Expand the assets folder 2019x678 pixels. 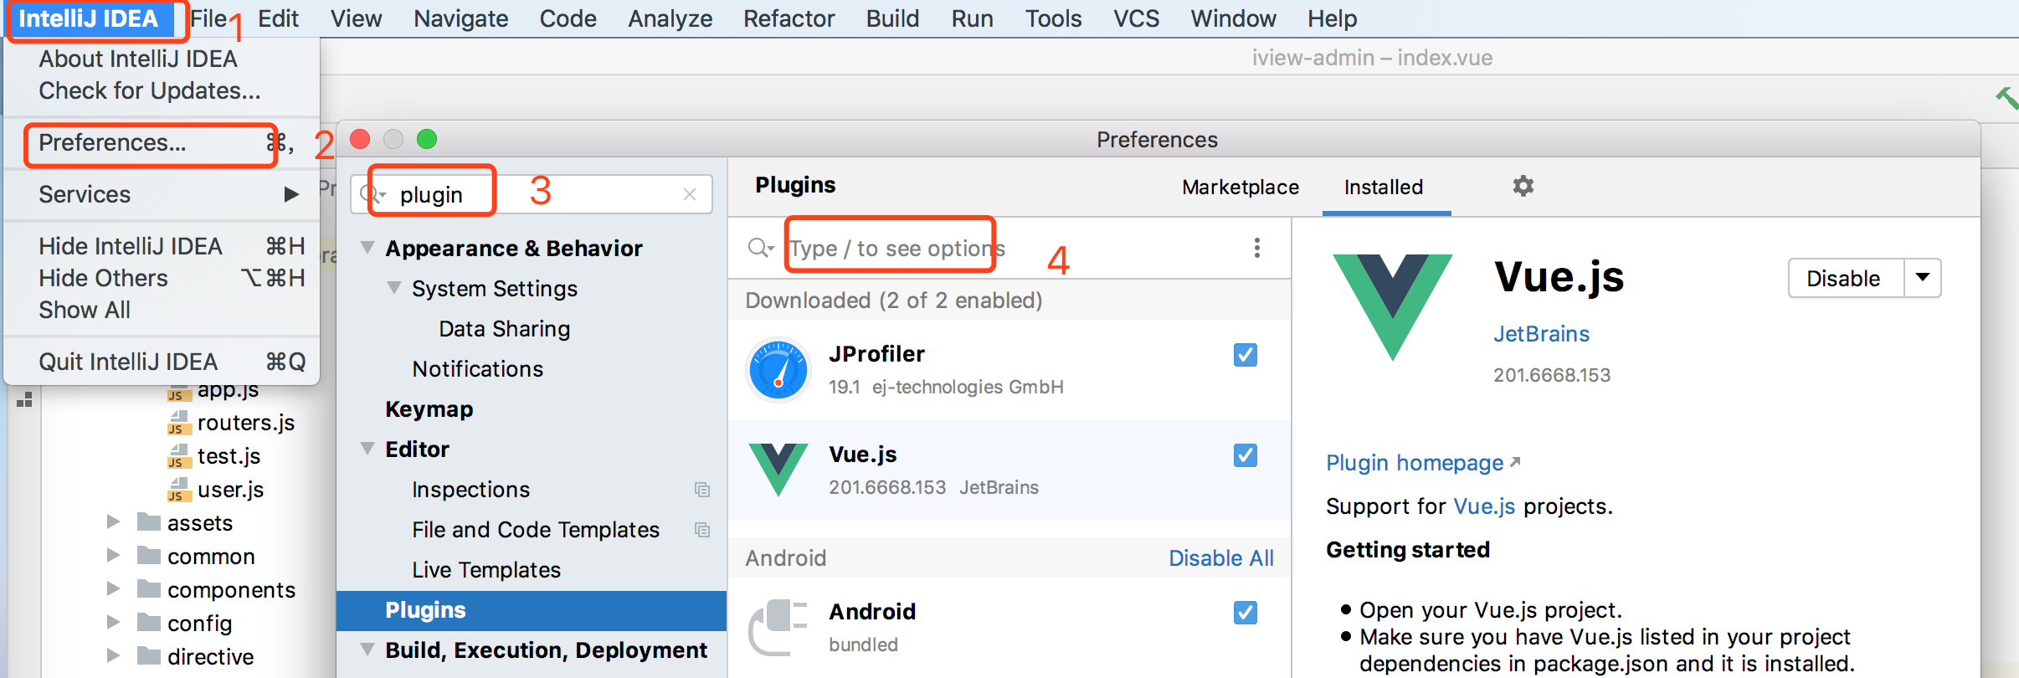[113, 522]
